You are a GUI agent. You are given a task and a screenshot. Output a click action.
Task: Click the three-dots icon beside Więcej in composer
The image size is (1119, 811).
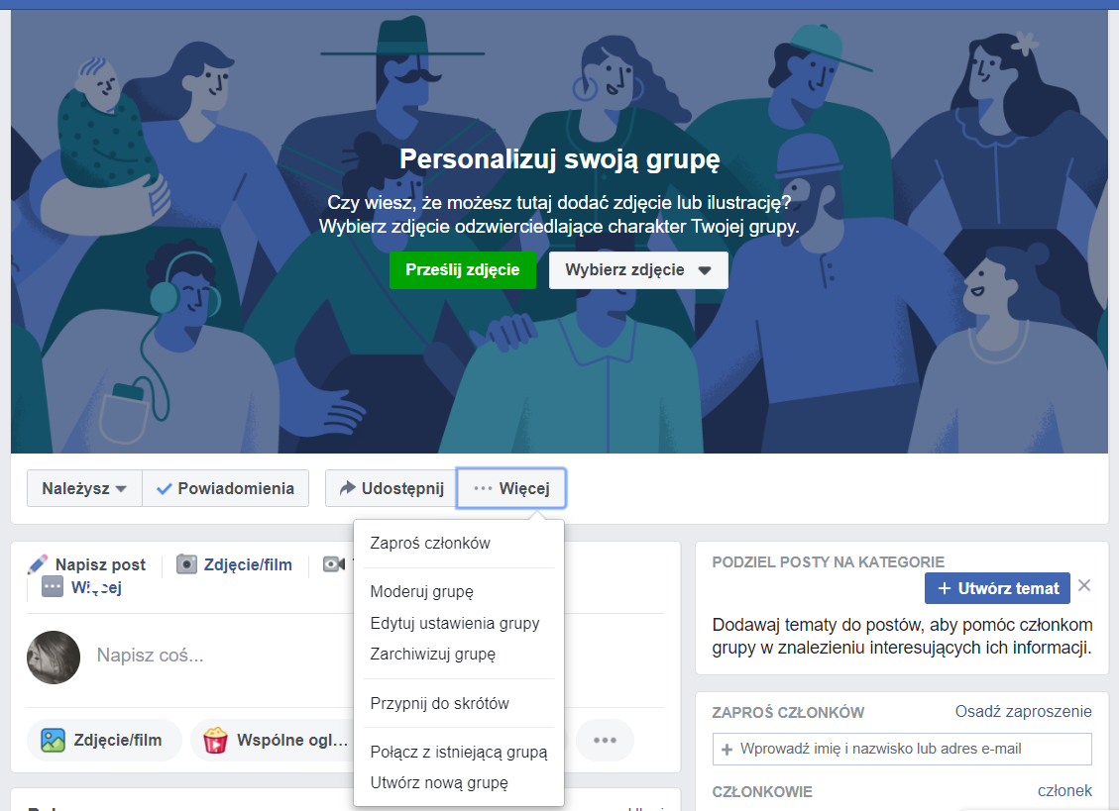(53, 587)
